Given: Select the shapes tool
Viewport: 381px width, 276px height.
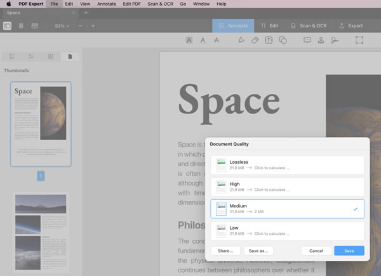Looking at the screenshot, I should (x=283, y=40).
